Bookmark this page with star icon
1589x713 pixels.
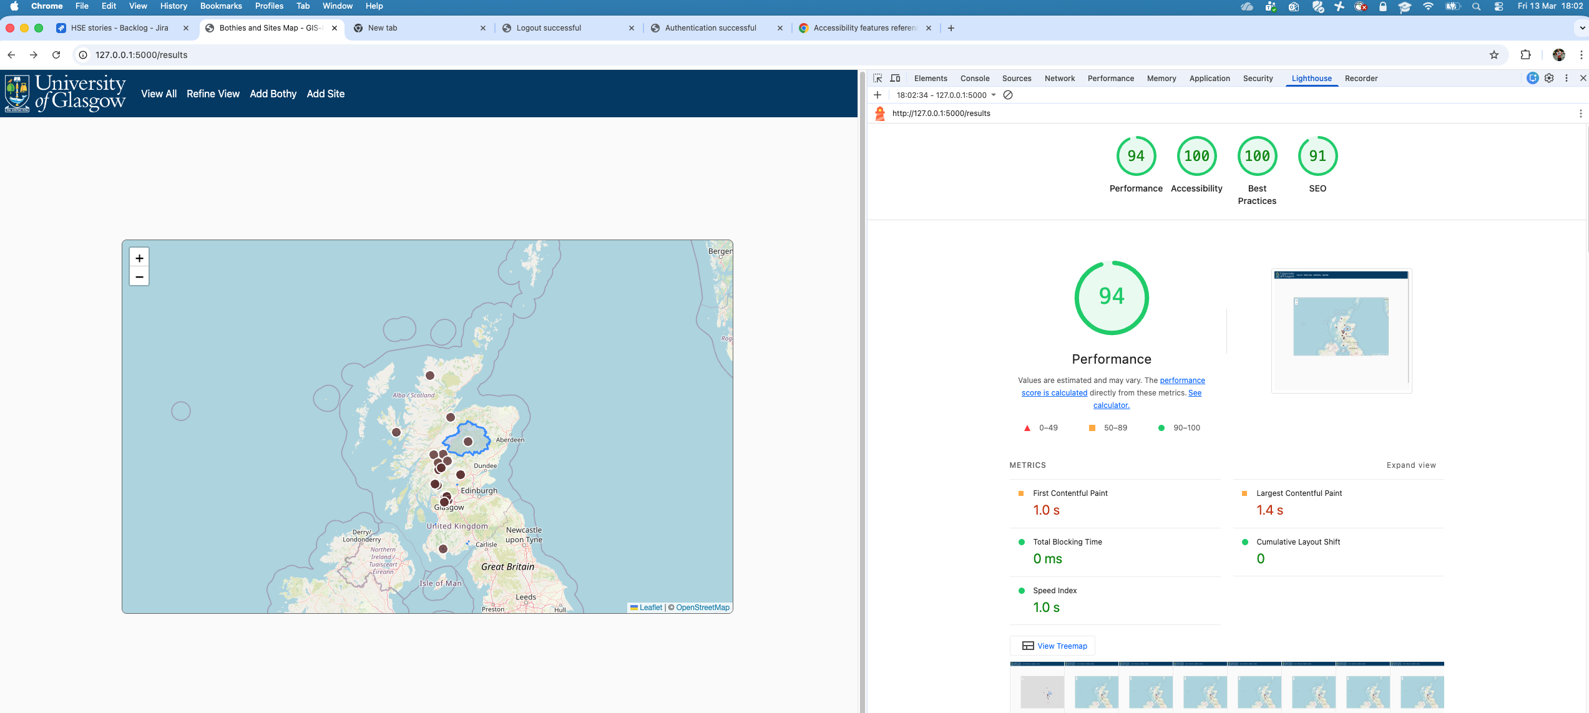[1494, 55]
